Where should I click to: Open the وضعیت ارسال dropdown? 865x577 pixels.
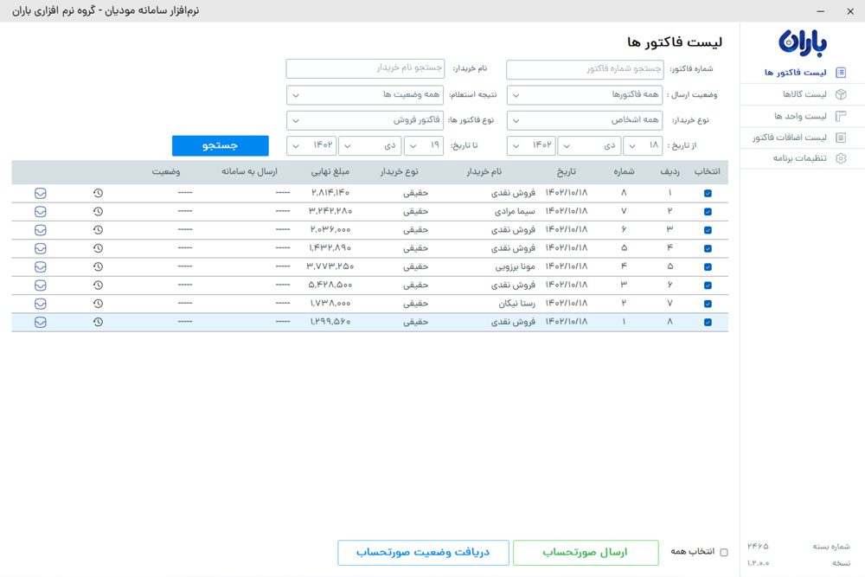[x=585, y=95]
